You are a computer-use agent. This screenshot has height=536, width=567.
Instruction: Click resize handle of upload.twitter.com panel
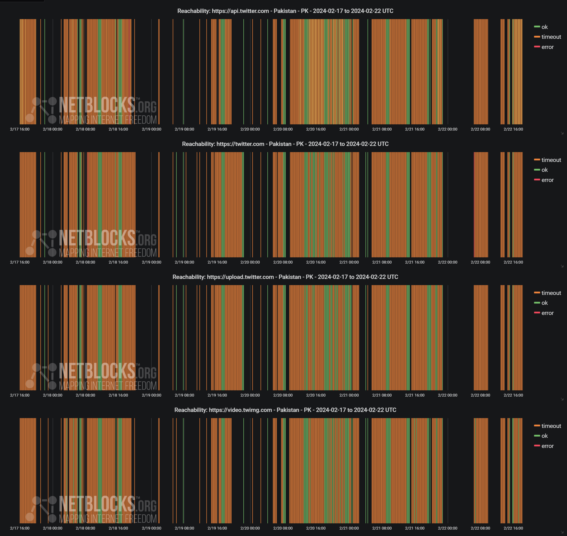[562, 399]
